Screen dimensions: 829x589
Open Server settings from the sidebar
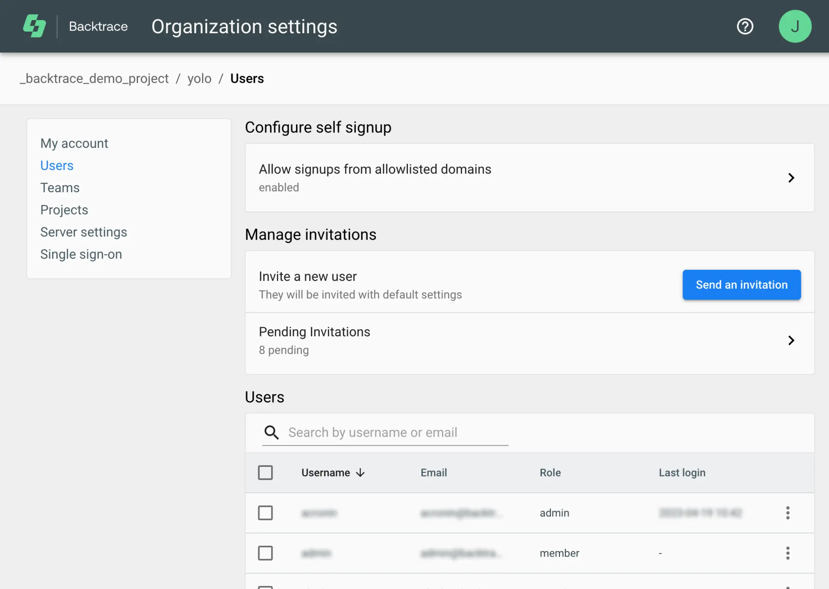click(x=84, y=232)
